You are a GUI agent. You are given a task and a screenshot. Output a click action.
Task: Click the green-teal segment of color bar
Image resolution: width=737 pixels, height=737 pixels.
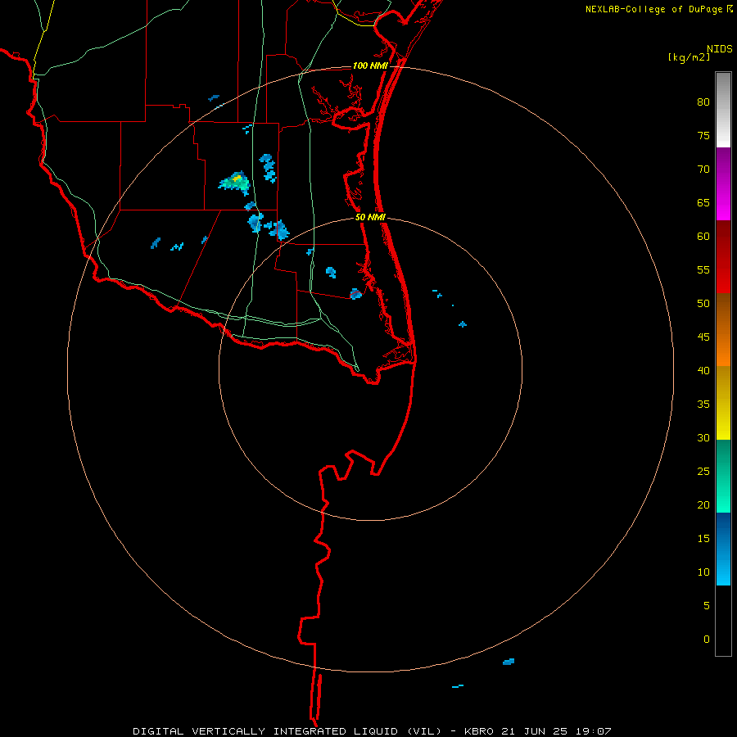723,476
